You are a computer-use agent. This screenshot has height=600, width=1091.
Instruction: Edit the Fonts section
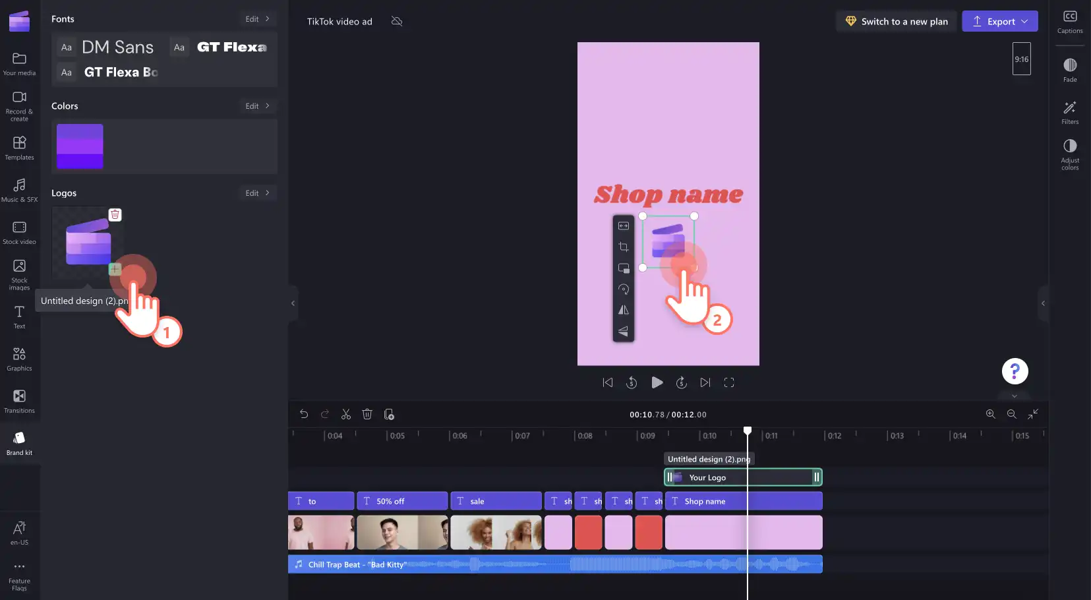tap(257, 19)
